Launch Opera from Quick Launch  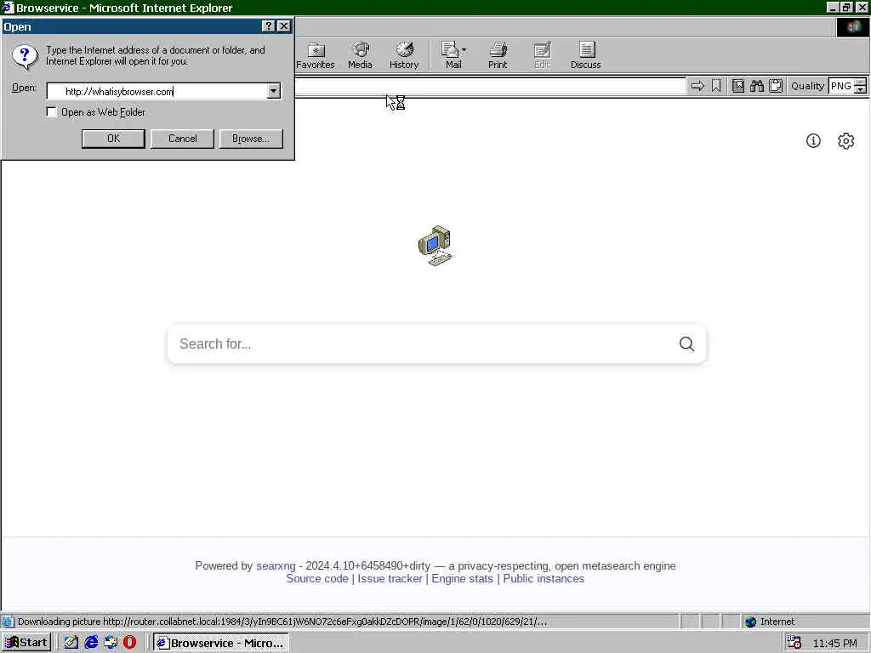[x=129, y=643]
